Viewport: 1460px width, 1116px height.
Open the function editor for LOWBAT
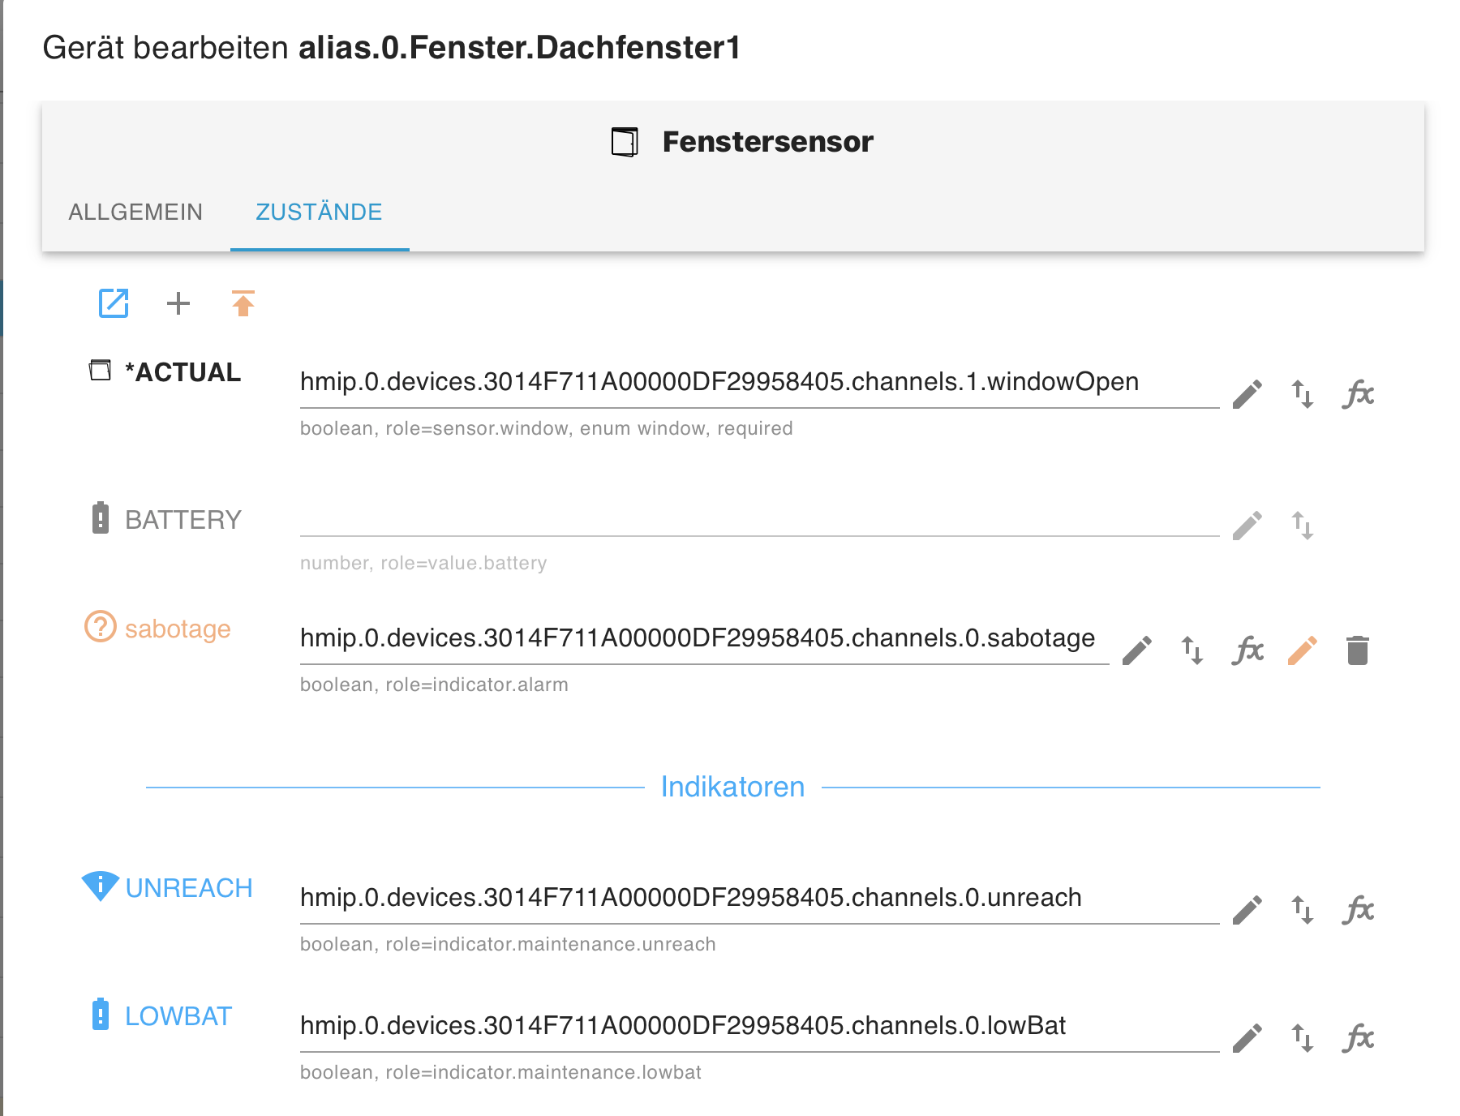point(1358,1038)
